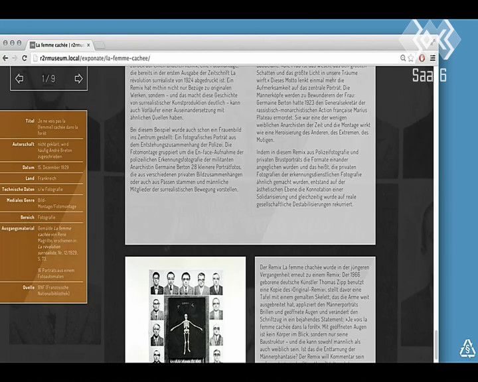Click the Land value Frankreich
The width and height of the screenshot is (478, 382).
[x=47, y=178]
